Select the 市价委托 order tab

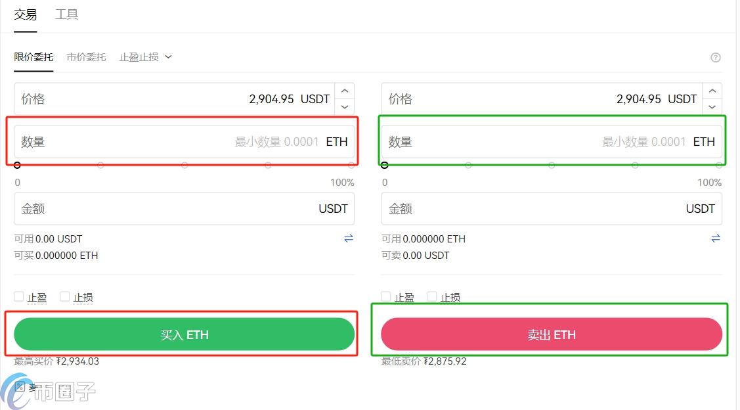point(86,57)
